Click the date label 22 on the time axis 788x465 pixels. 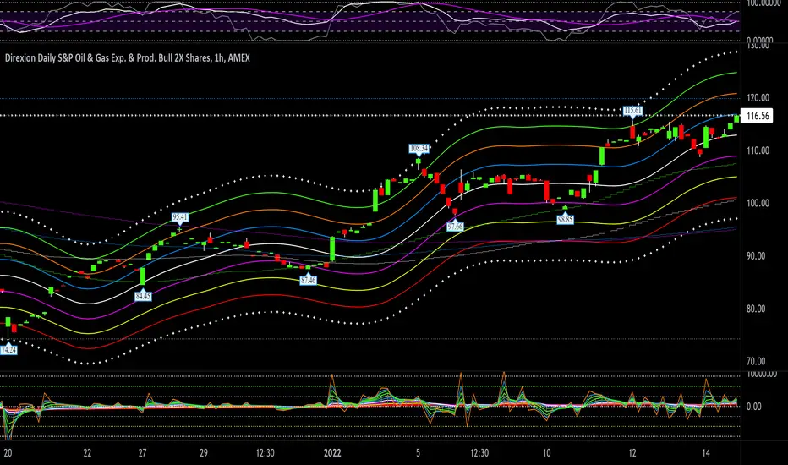point(87,453)
